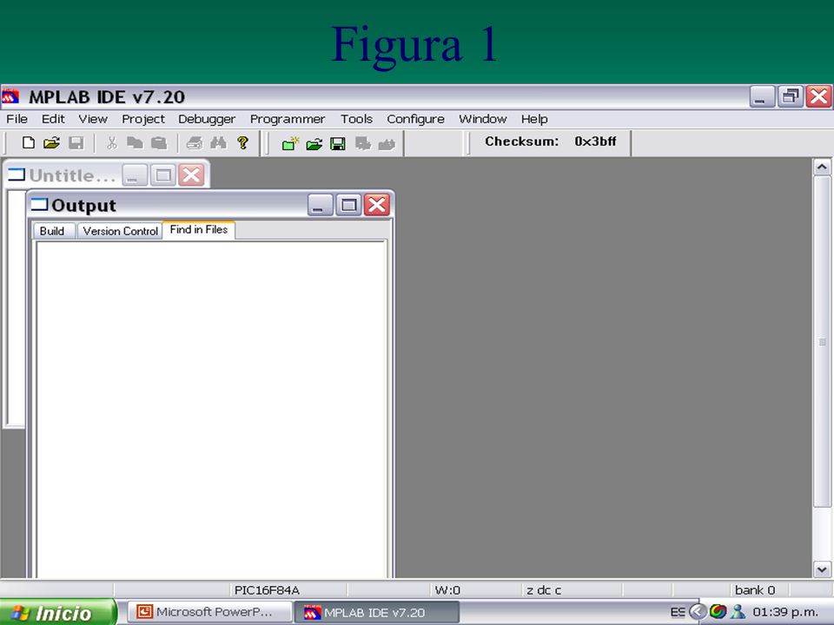Open the File menu

pos(17,119)
